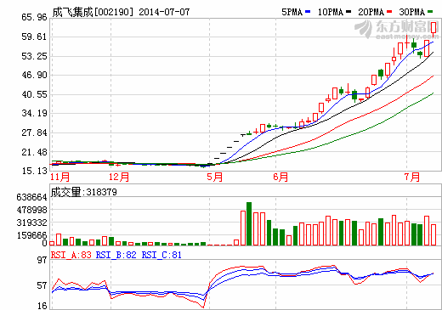Image resolution: width=442 pixels, height=310 pixels.
Task: Click the 6月 month marker
Action: click(x=280, y=177)
